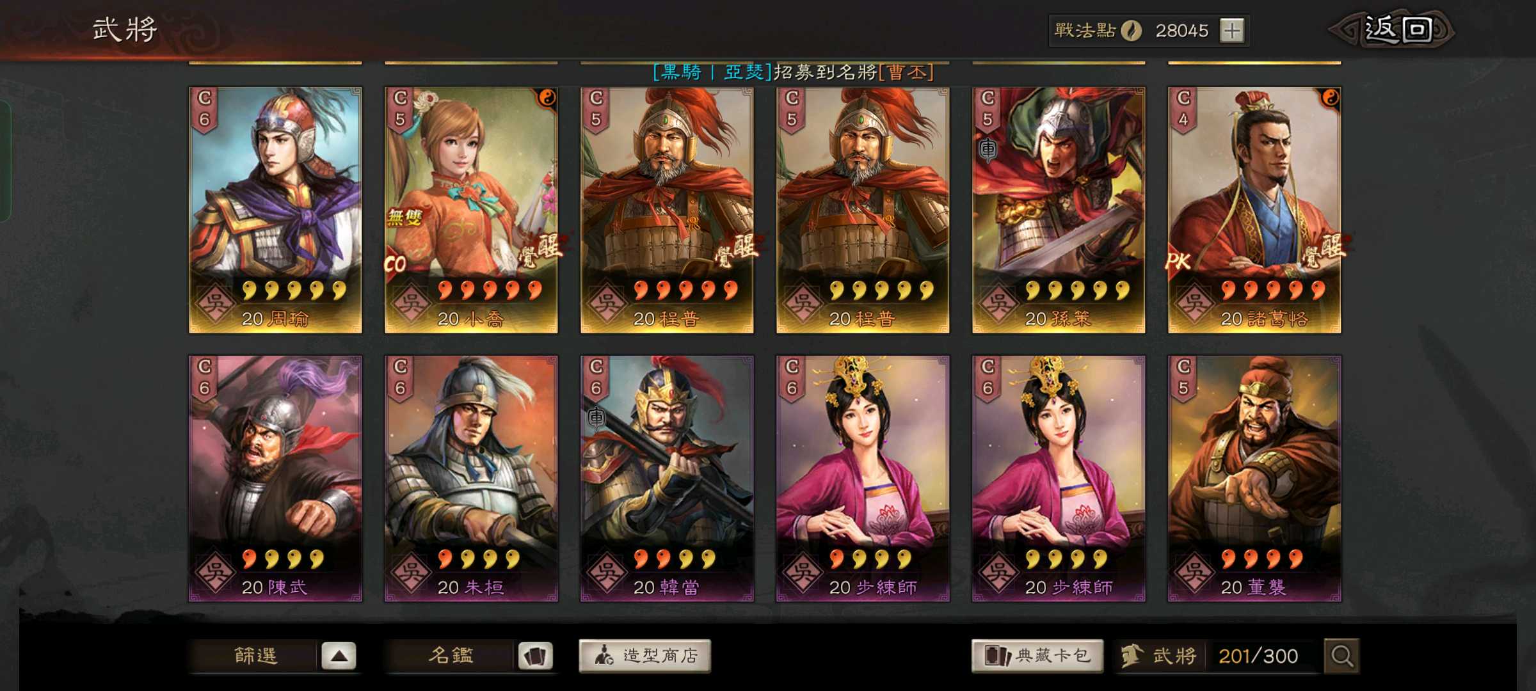Open the magnifier search icon

tap(1342, 656)
